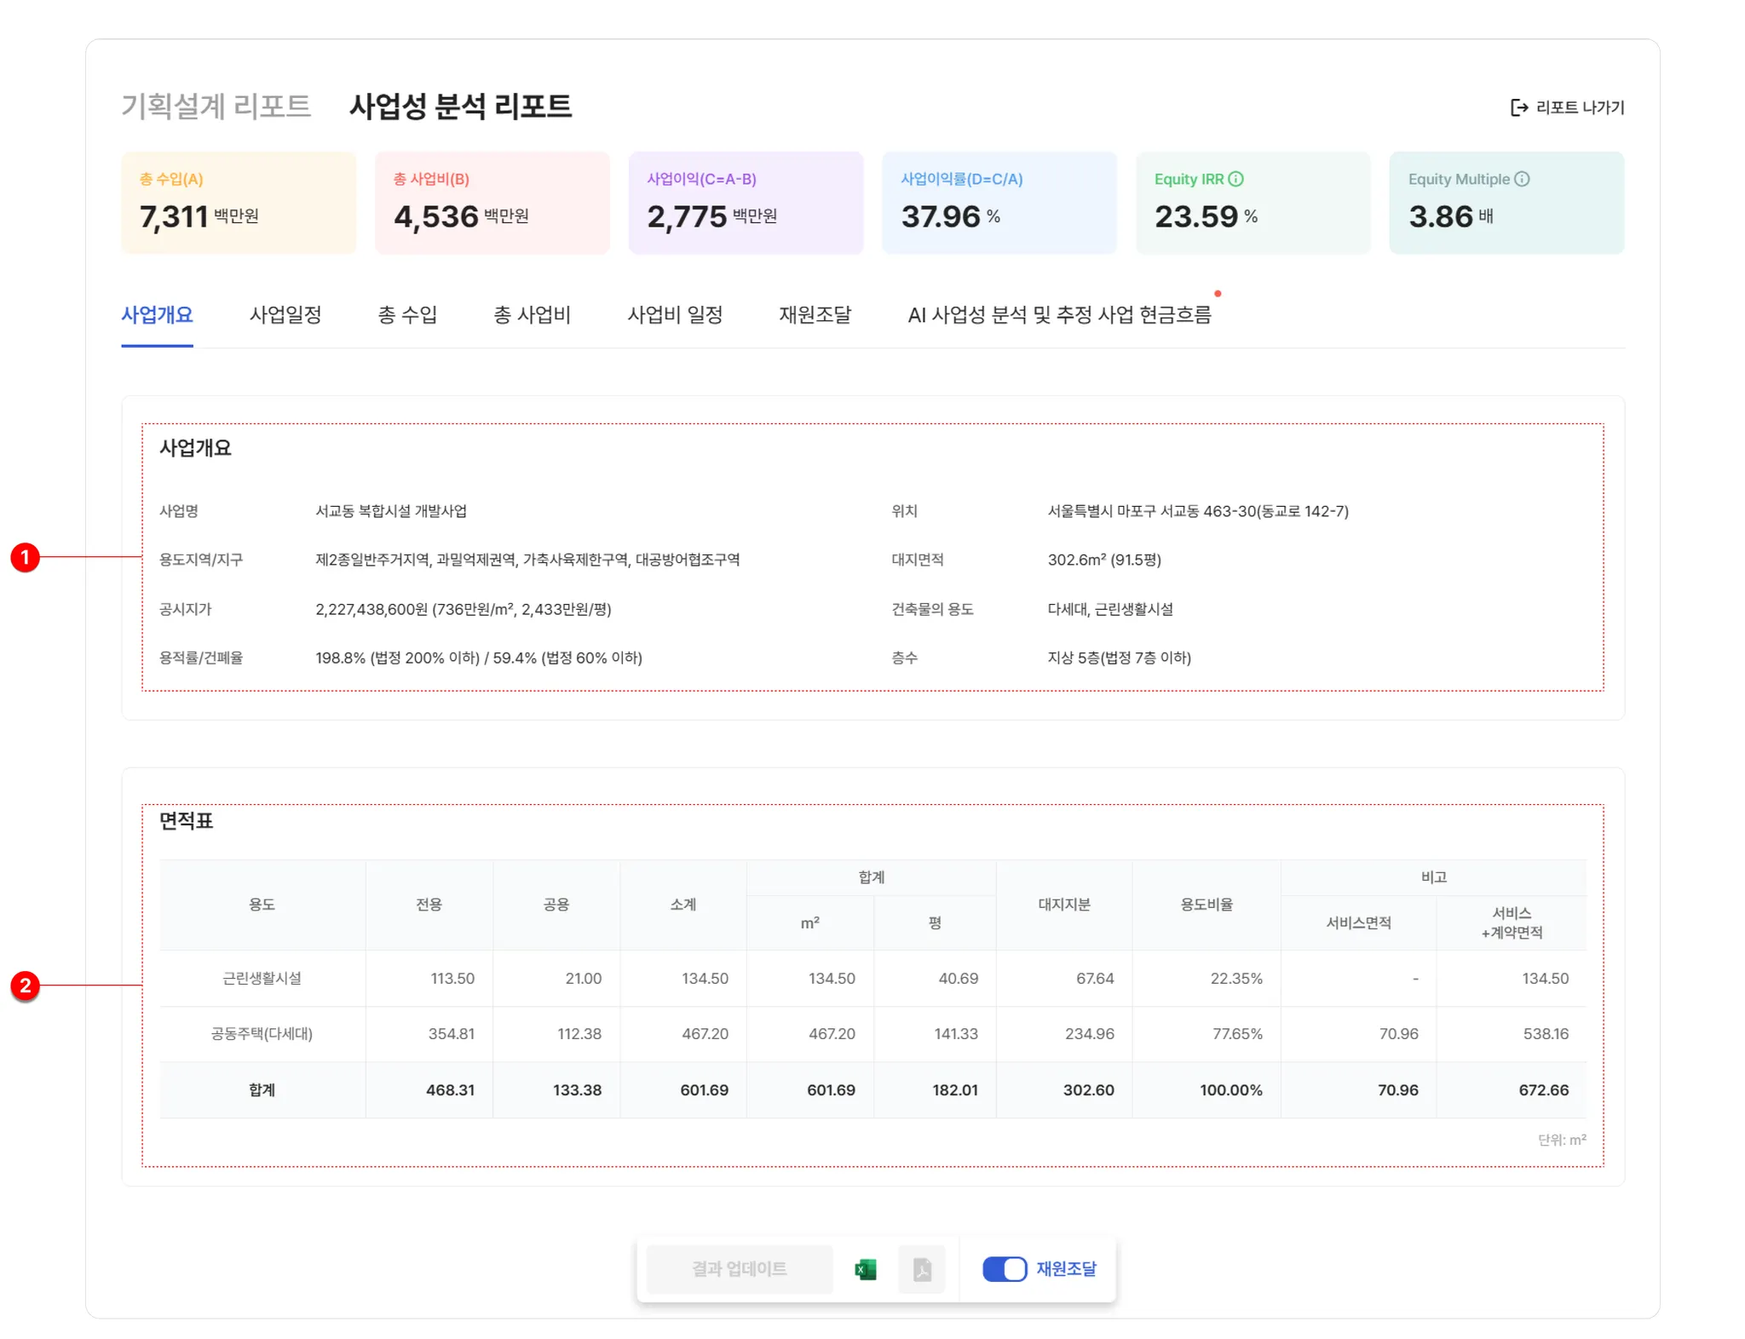Click the 총 사업비(B) summary card
1745x1339 pixels.
click(492, 203)
